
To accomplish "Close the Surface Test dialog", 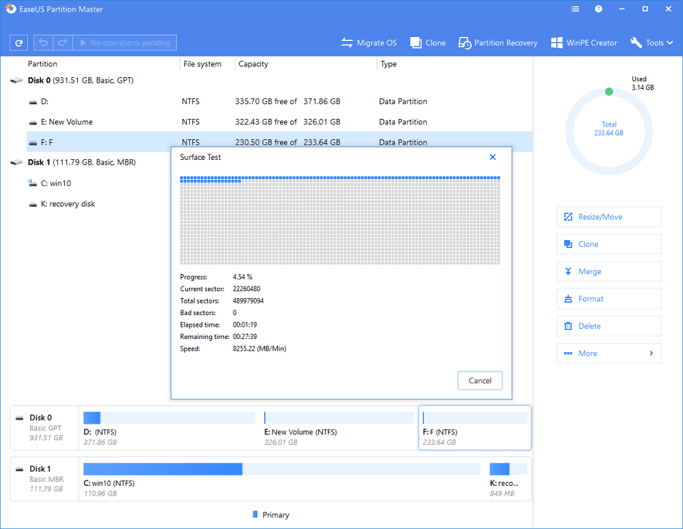I will [x=492, y=157].
